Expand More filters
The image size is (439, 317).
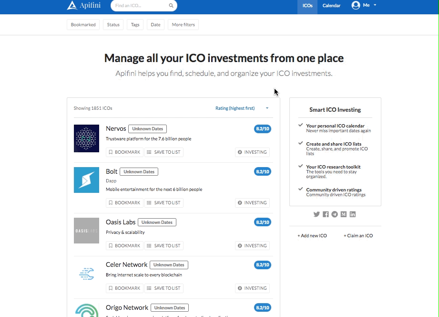click(183, 24)
